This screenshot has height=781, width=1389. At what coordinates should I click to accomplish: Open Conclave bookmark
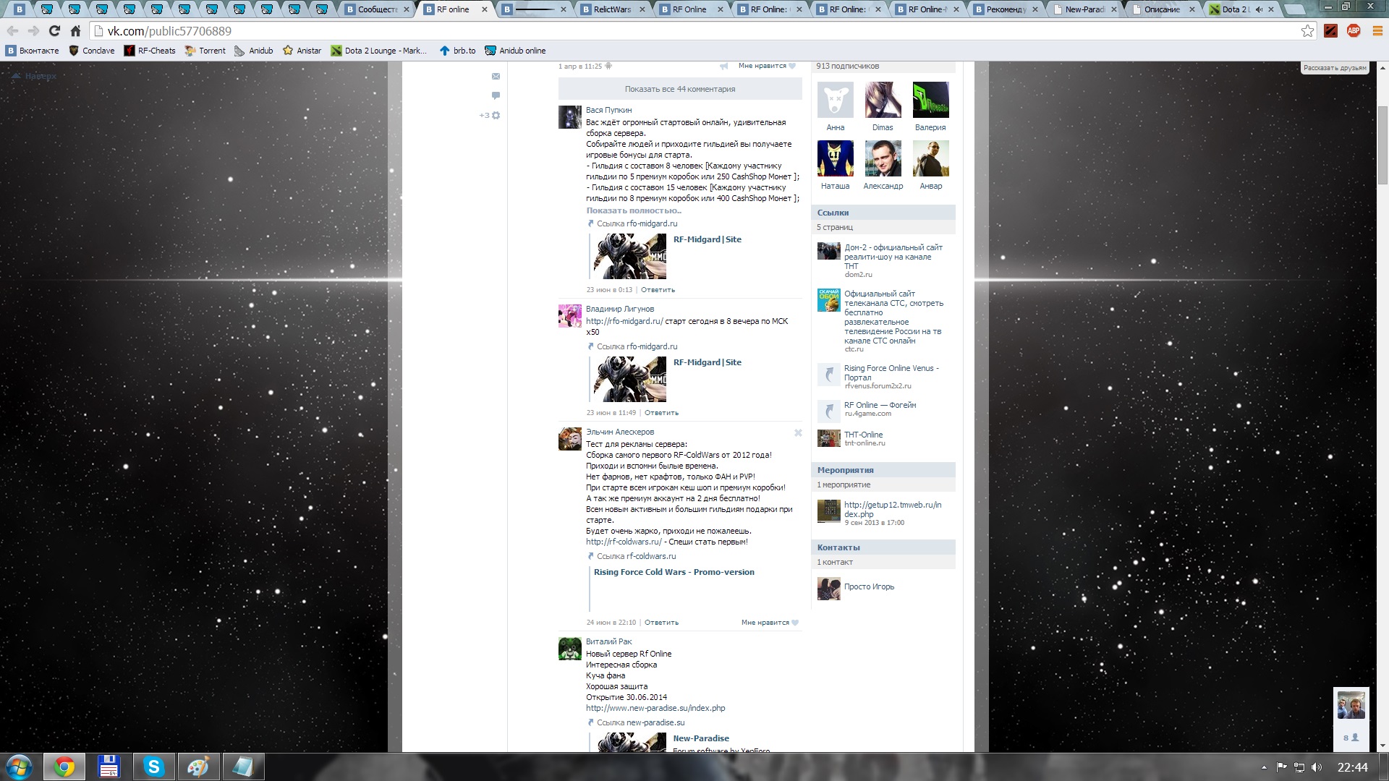coord(92,51)
